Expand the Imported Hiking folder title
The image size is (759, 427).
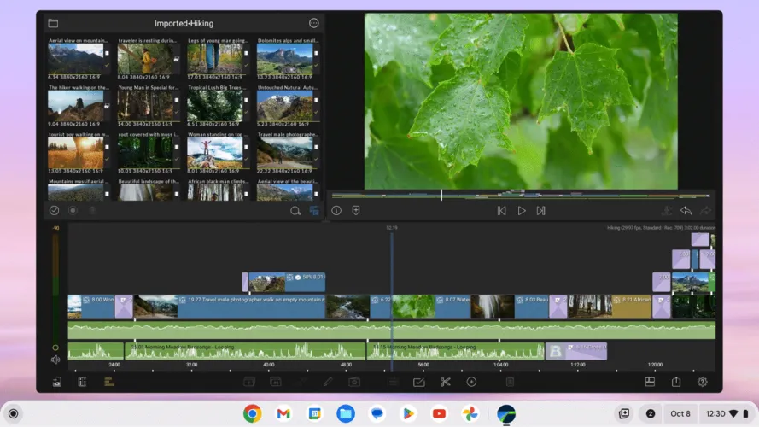coord(184,23)
